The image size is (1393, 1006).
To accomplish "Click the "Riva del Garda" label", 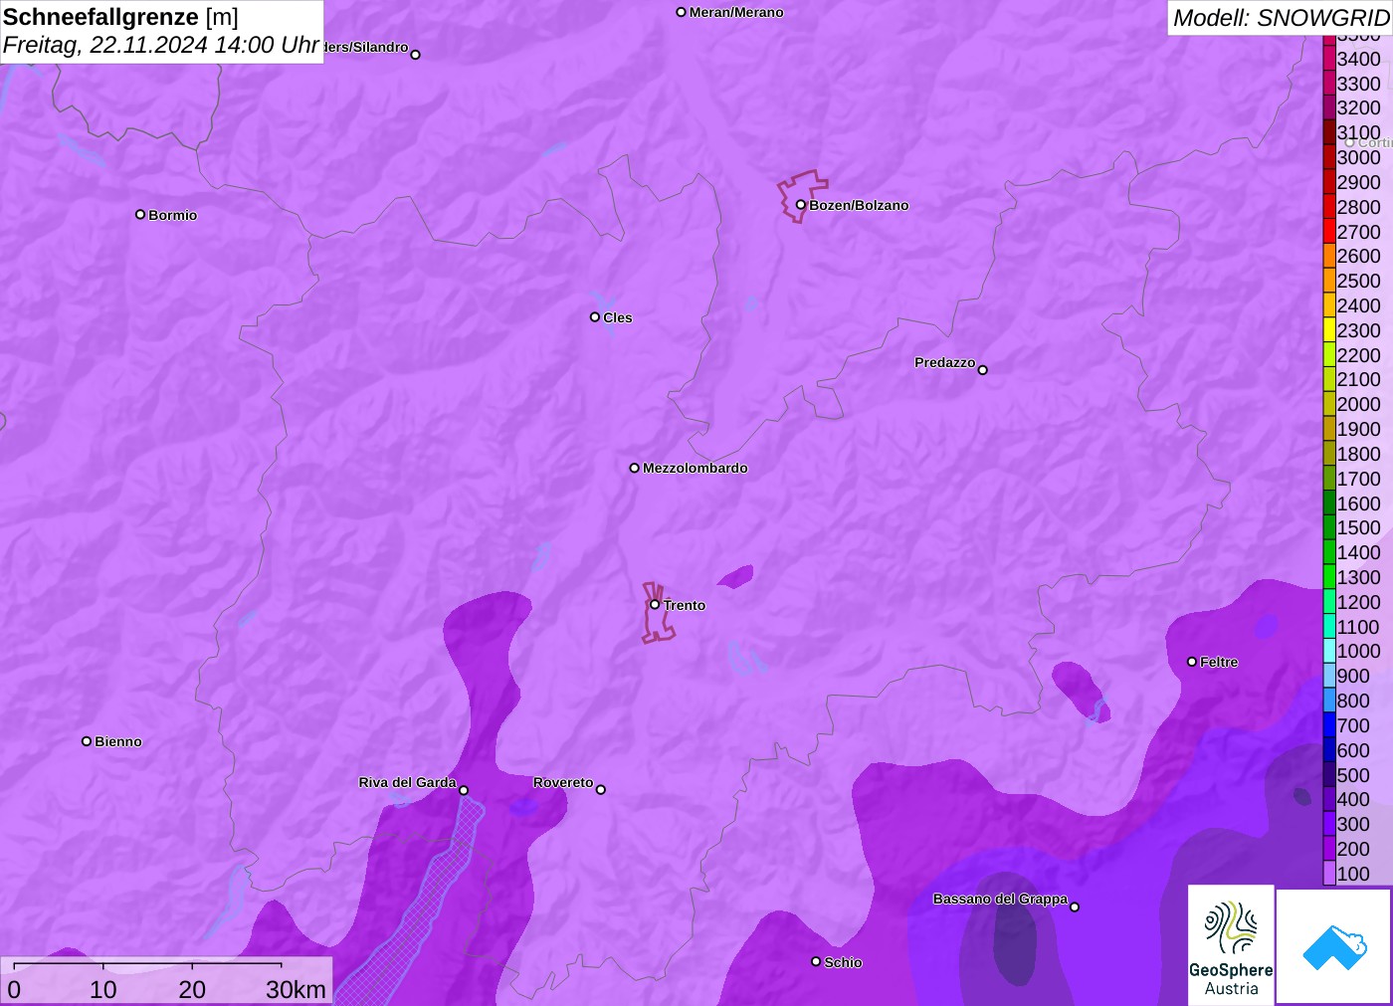I will click(x=407, y=782).
